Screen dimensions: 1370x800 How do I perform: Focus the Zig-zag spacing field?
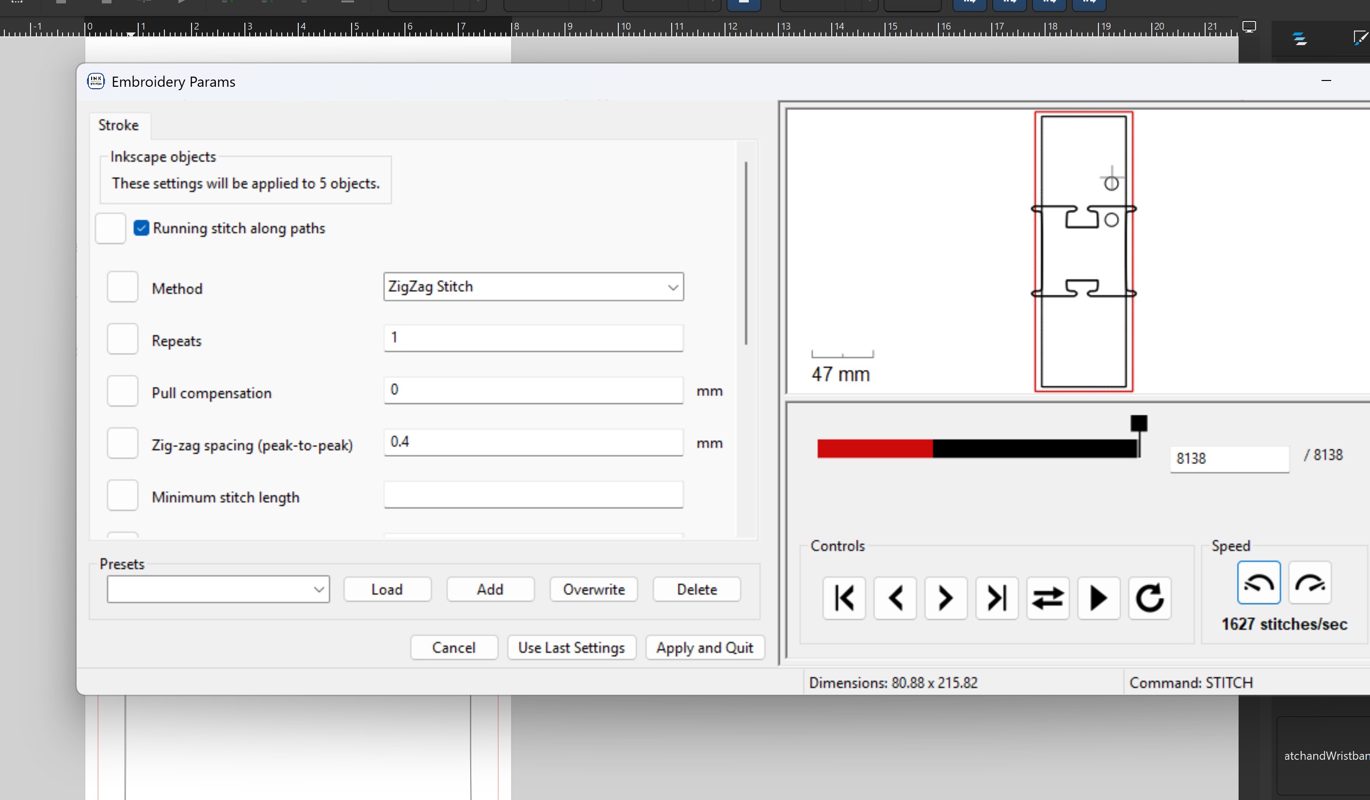click(533, 442)
